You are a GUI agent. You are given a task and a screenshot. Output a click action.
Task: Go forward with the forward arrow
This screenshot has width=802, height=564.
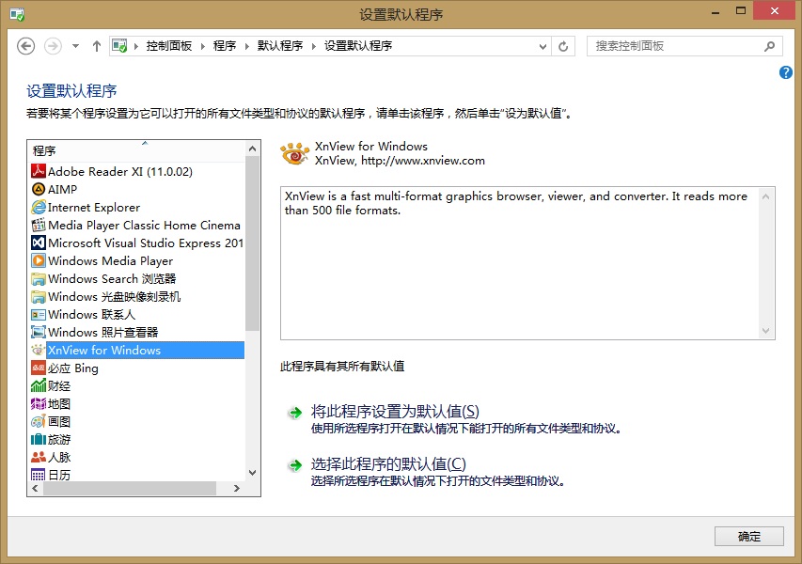(53, 46)
